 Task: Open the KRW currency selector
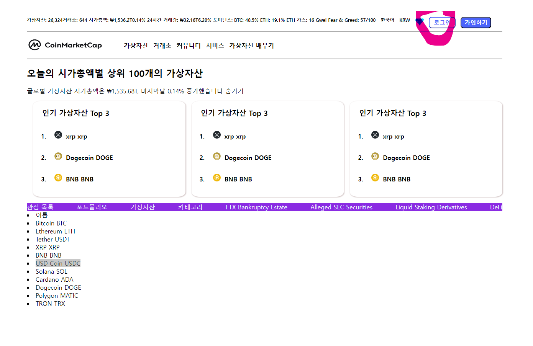405,20
